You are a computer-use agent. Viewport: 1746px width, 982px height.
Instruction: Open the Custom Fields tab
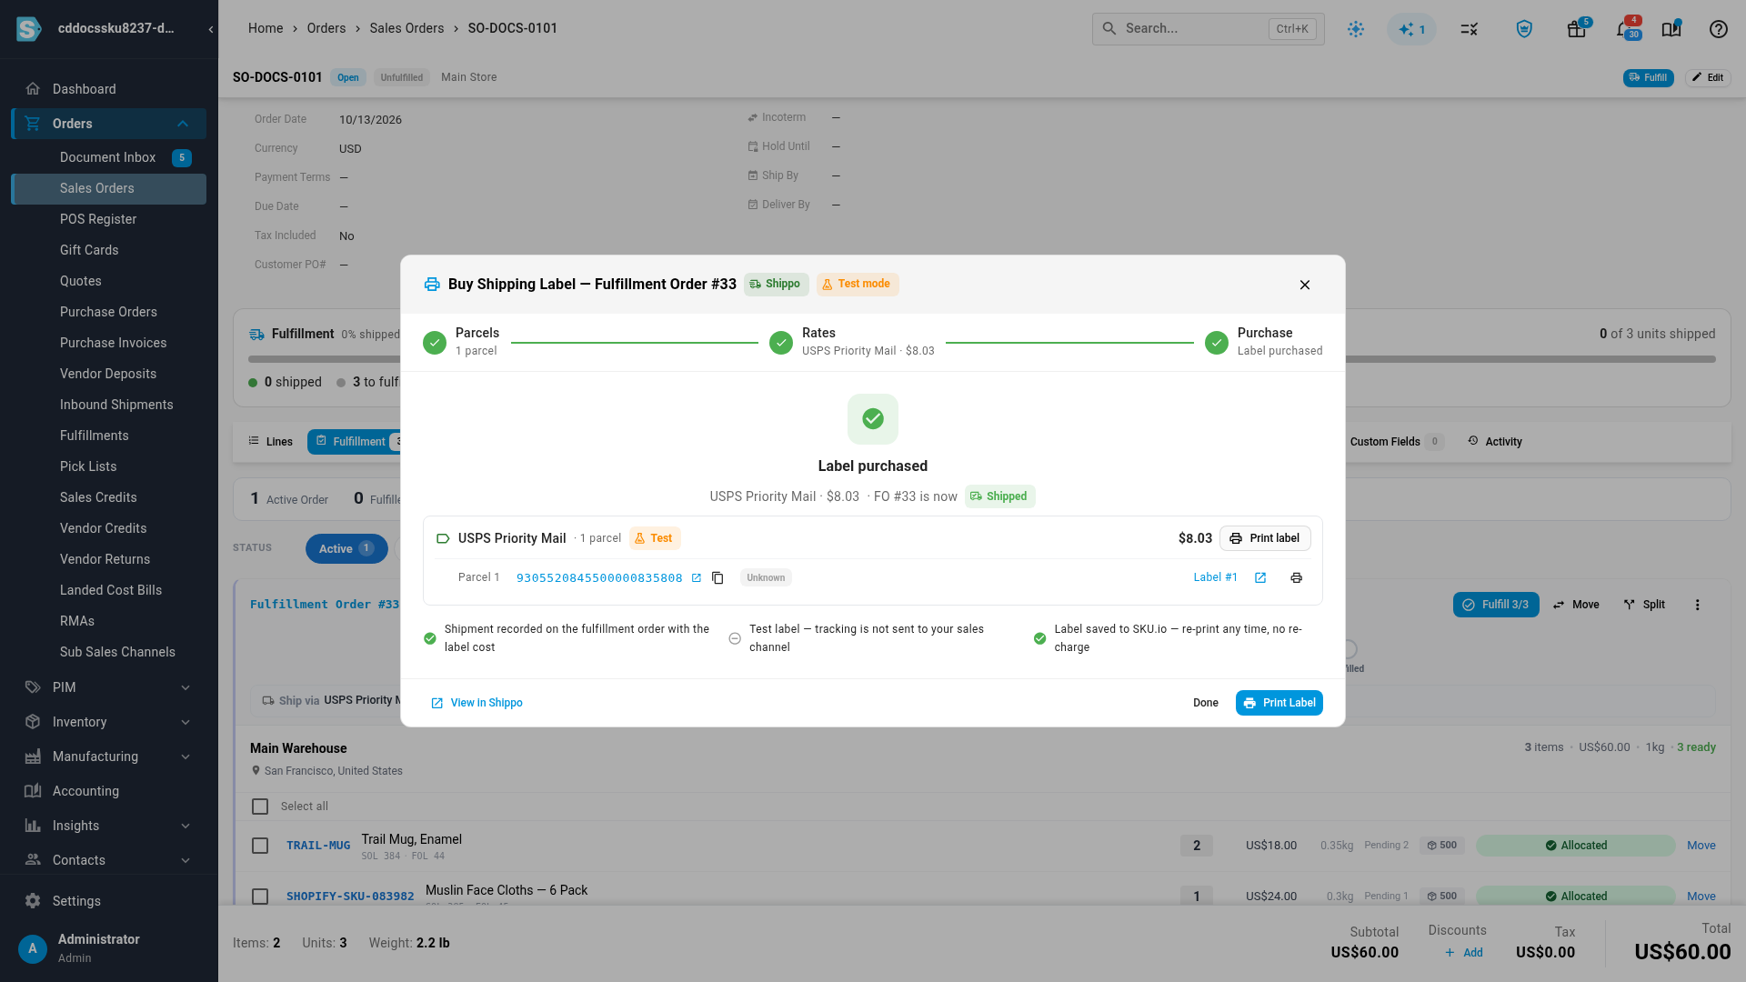(1395, 442)
